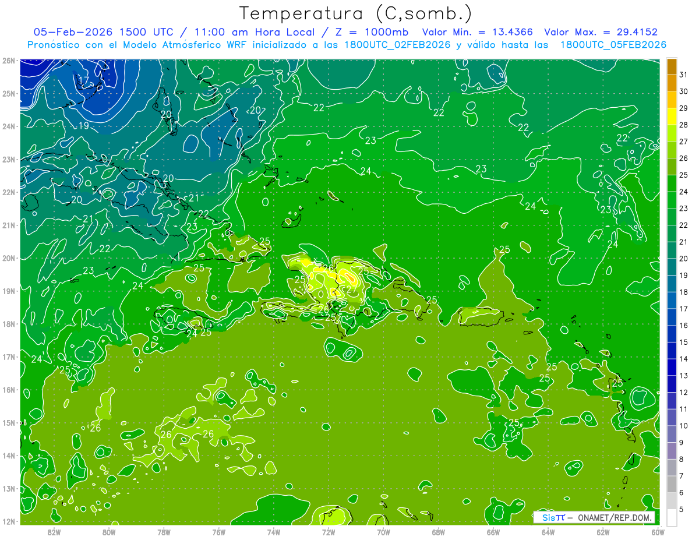This screenshot has height=540, width=699.
Task: Click the 60W longitude axis label
Action: click(658, 532)
